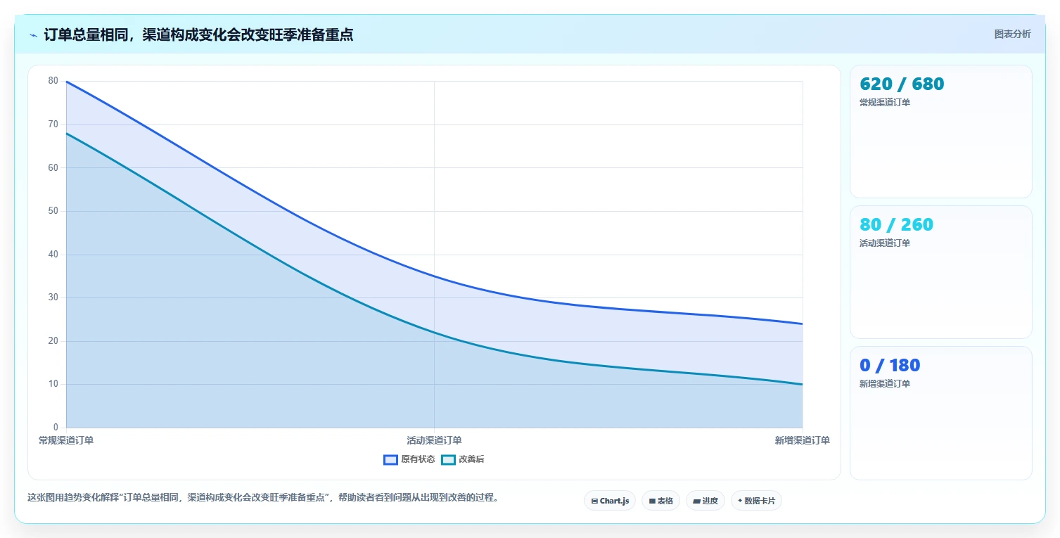Click the description text below the chart

[264, 497]
